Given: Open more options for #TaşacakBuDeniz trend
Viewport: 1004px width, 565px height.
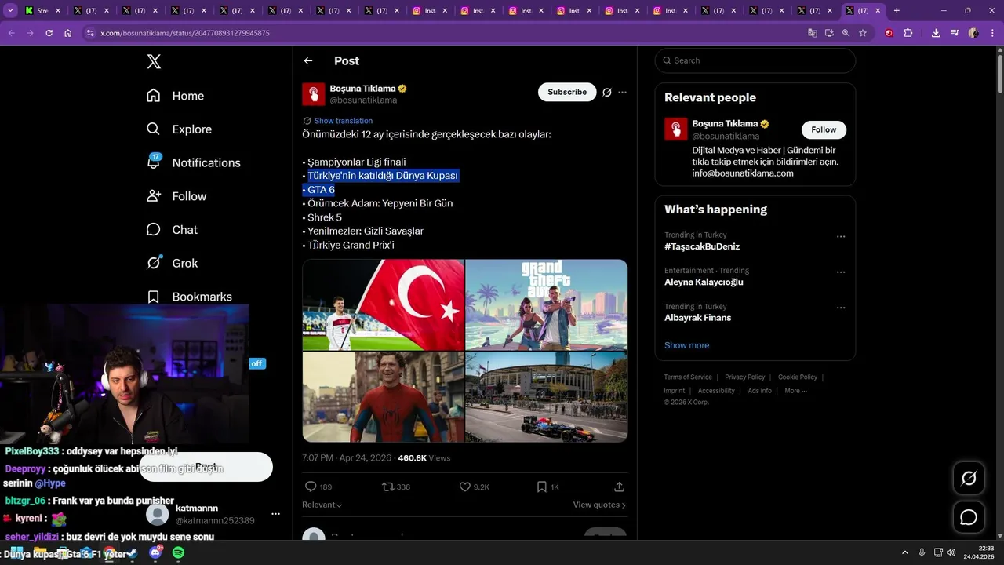Looking at the screenshot, I should click(841, 236).
